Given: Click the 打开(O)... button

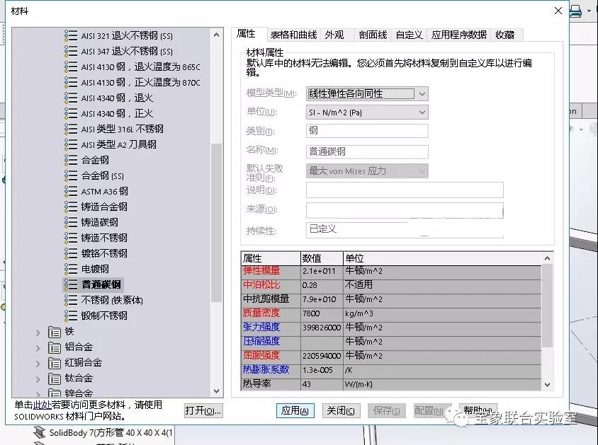Looking at the screenshot, I should (x=203, y=411).
